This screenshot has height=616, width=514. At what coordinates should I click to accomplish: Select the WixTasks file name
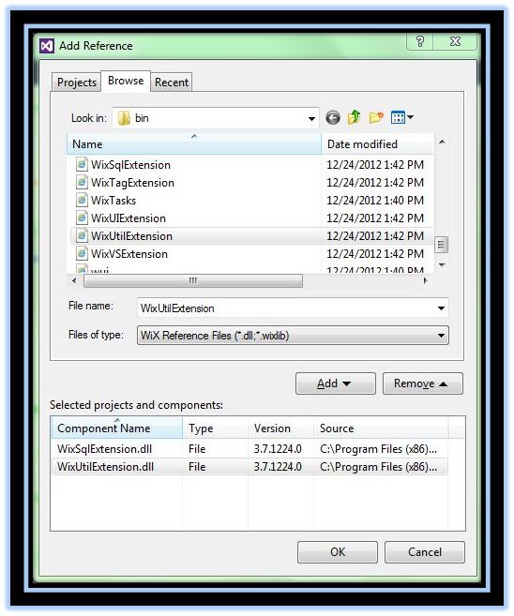coord(113,201)
